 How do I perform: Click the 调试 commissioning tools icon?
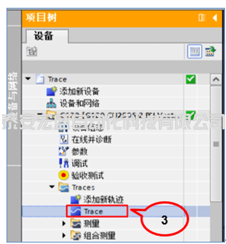[64, 163]
